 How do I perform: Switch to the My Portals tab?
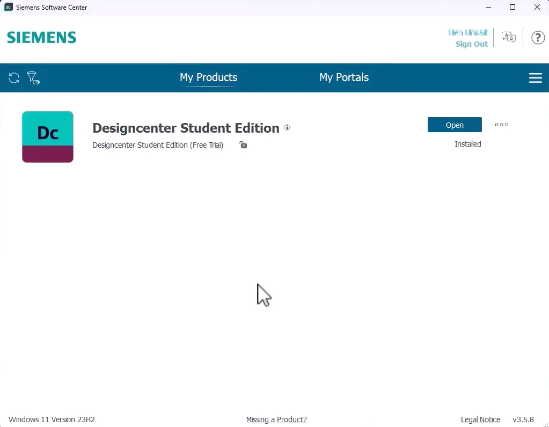(x=344, y=77)
